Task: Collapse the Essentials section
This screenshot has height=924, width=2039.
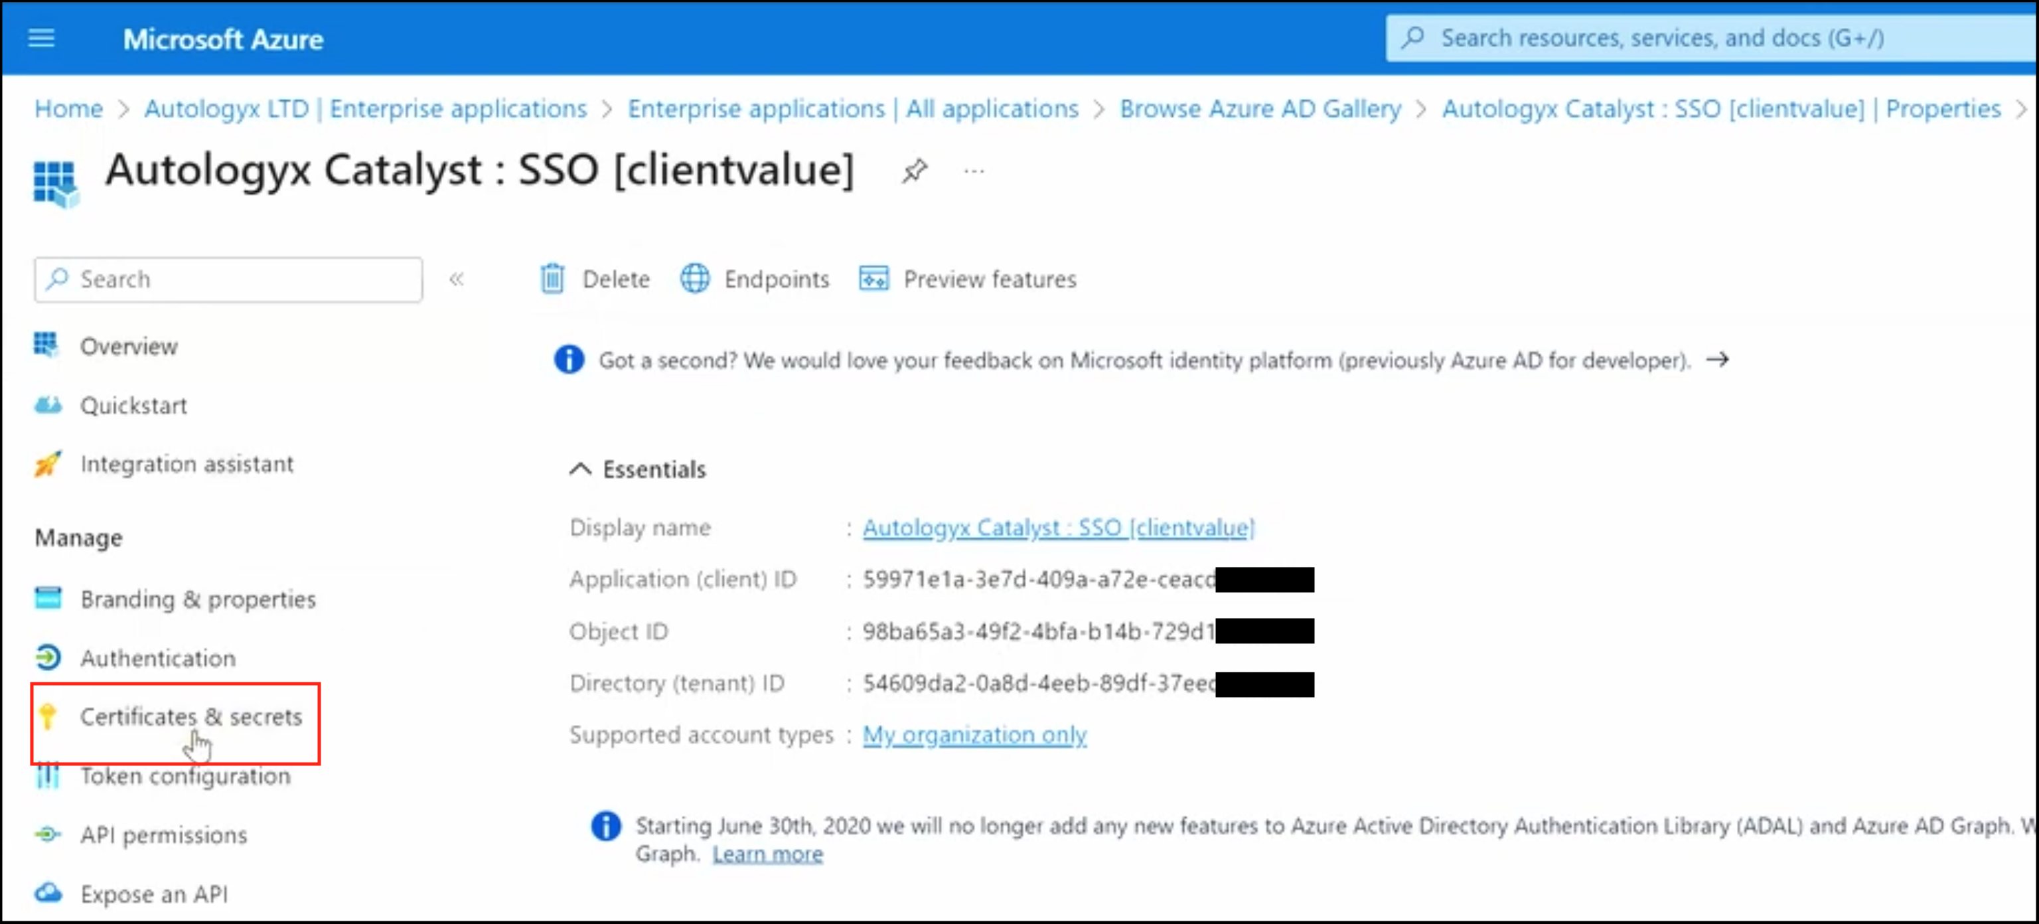Action: tap(580, 469)
